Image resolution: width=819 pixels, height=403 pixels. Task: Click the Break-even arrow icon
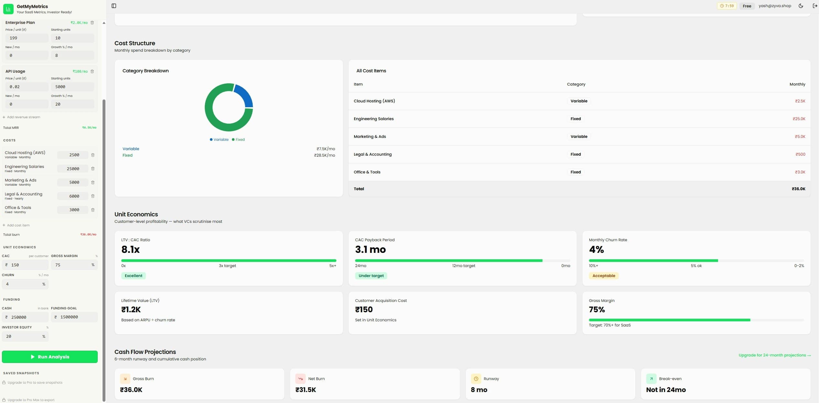click(x=651, y=378)
